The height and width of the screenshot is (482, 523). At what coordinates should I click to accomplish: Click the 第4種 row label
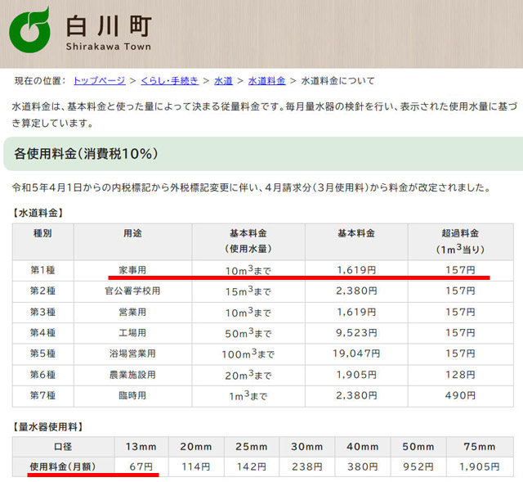(x=42, y=333)
